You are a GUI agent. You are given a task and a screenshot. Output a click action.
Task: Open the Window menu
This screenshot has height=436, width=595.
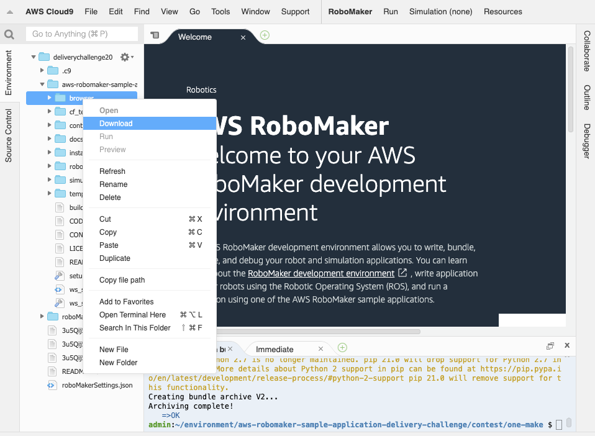pos(255,12)
